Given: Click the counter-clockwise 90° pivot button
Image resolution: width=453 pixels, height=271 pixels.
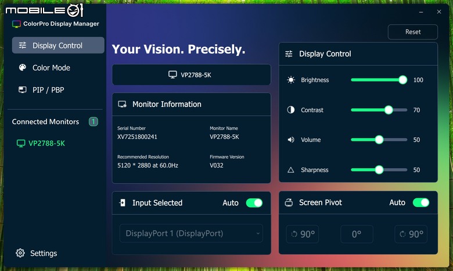Looking at the screenshot, I should pyautogui.click(x=303, y=234).
